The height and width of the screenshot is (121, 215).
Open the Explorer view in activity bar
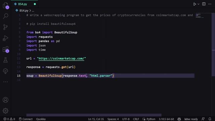5,5
